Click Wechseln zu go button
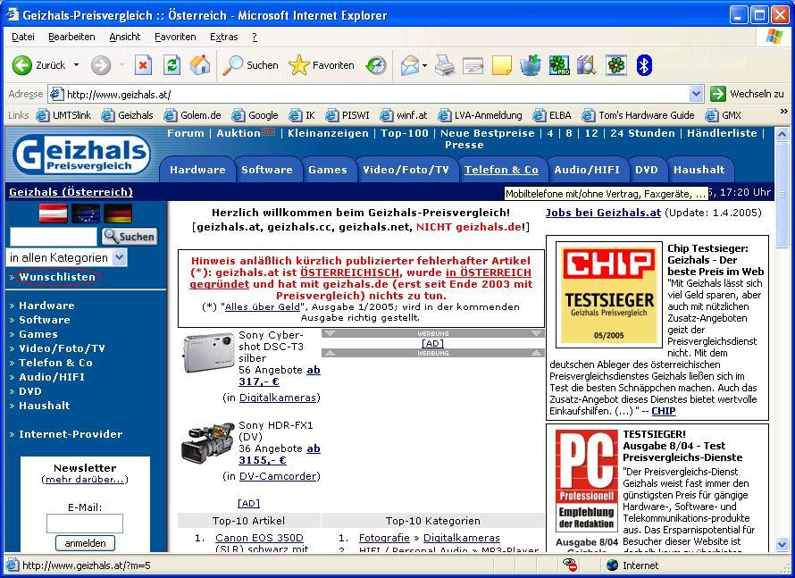This screenshot has height=578, width=795. pos(747,94)
